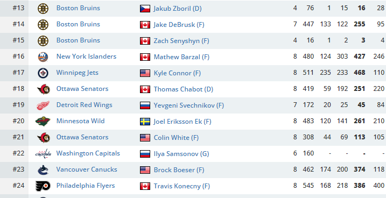Click the Winnipeg Jets logo icon

click(x=43, y=73)
